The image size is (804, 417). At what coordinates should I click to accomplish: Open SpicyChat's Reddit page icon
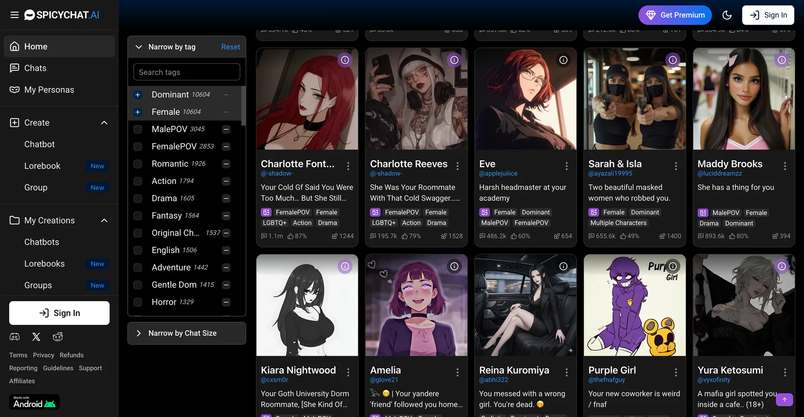point(58,337)
